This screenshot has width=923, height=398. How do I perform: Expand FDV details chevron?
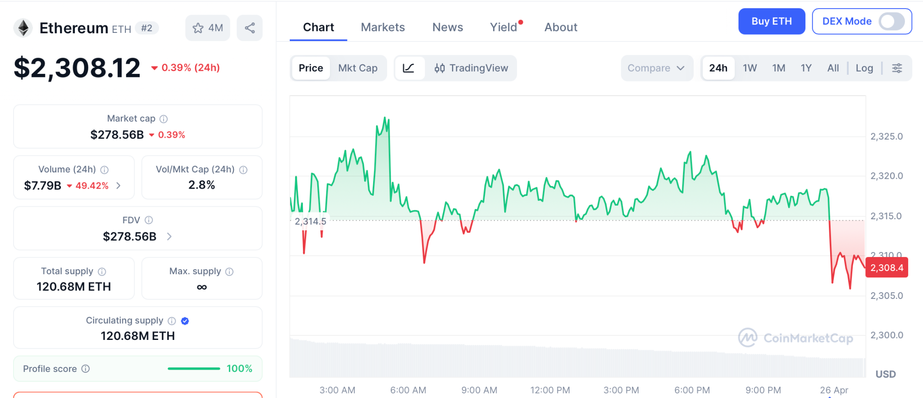169,236
